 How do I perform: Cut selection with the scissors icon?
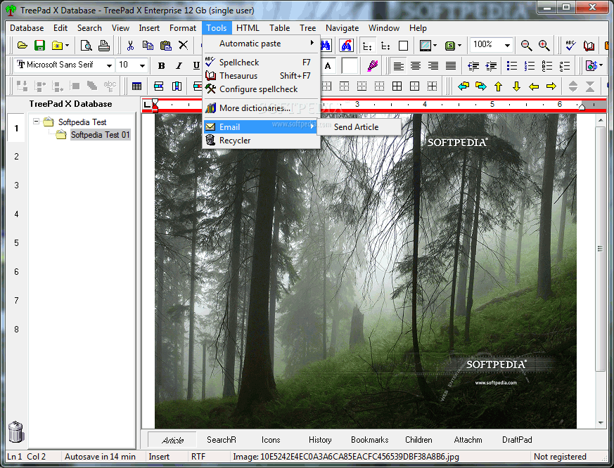(x=130, y=46)
